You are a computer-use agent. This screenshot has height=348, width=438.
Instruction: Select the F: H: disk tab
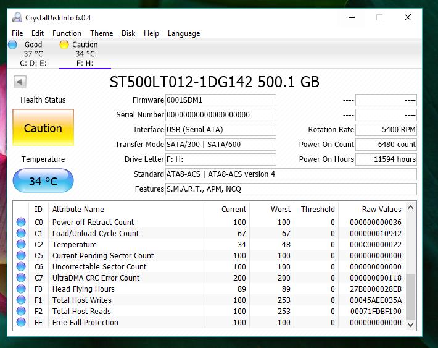pos(85,54)
